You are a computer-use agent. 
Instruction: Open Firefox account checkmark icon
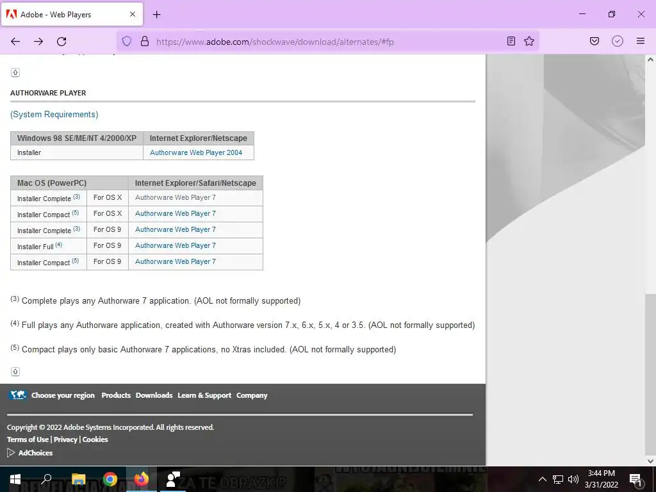618,41
